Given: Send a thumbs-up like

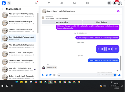Looking at the screenshot, I should point(119,75).
